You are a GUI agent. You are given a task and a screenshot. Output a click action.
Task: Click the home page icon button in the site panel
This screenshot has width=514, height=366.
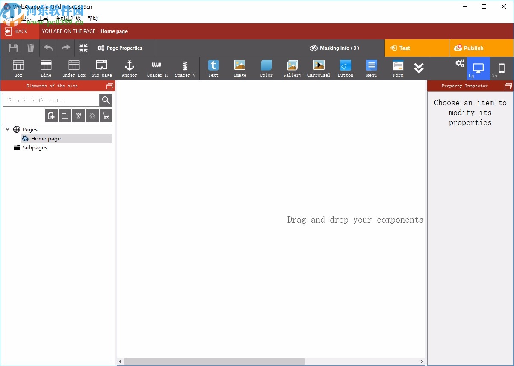point(92,116)
